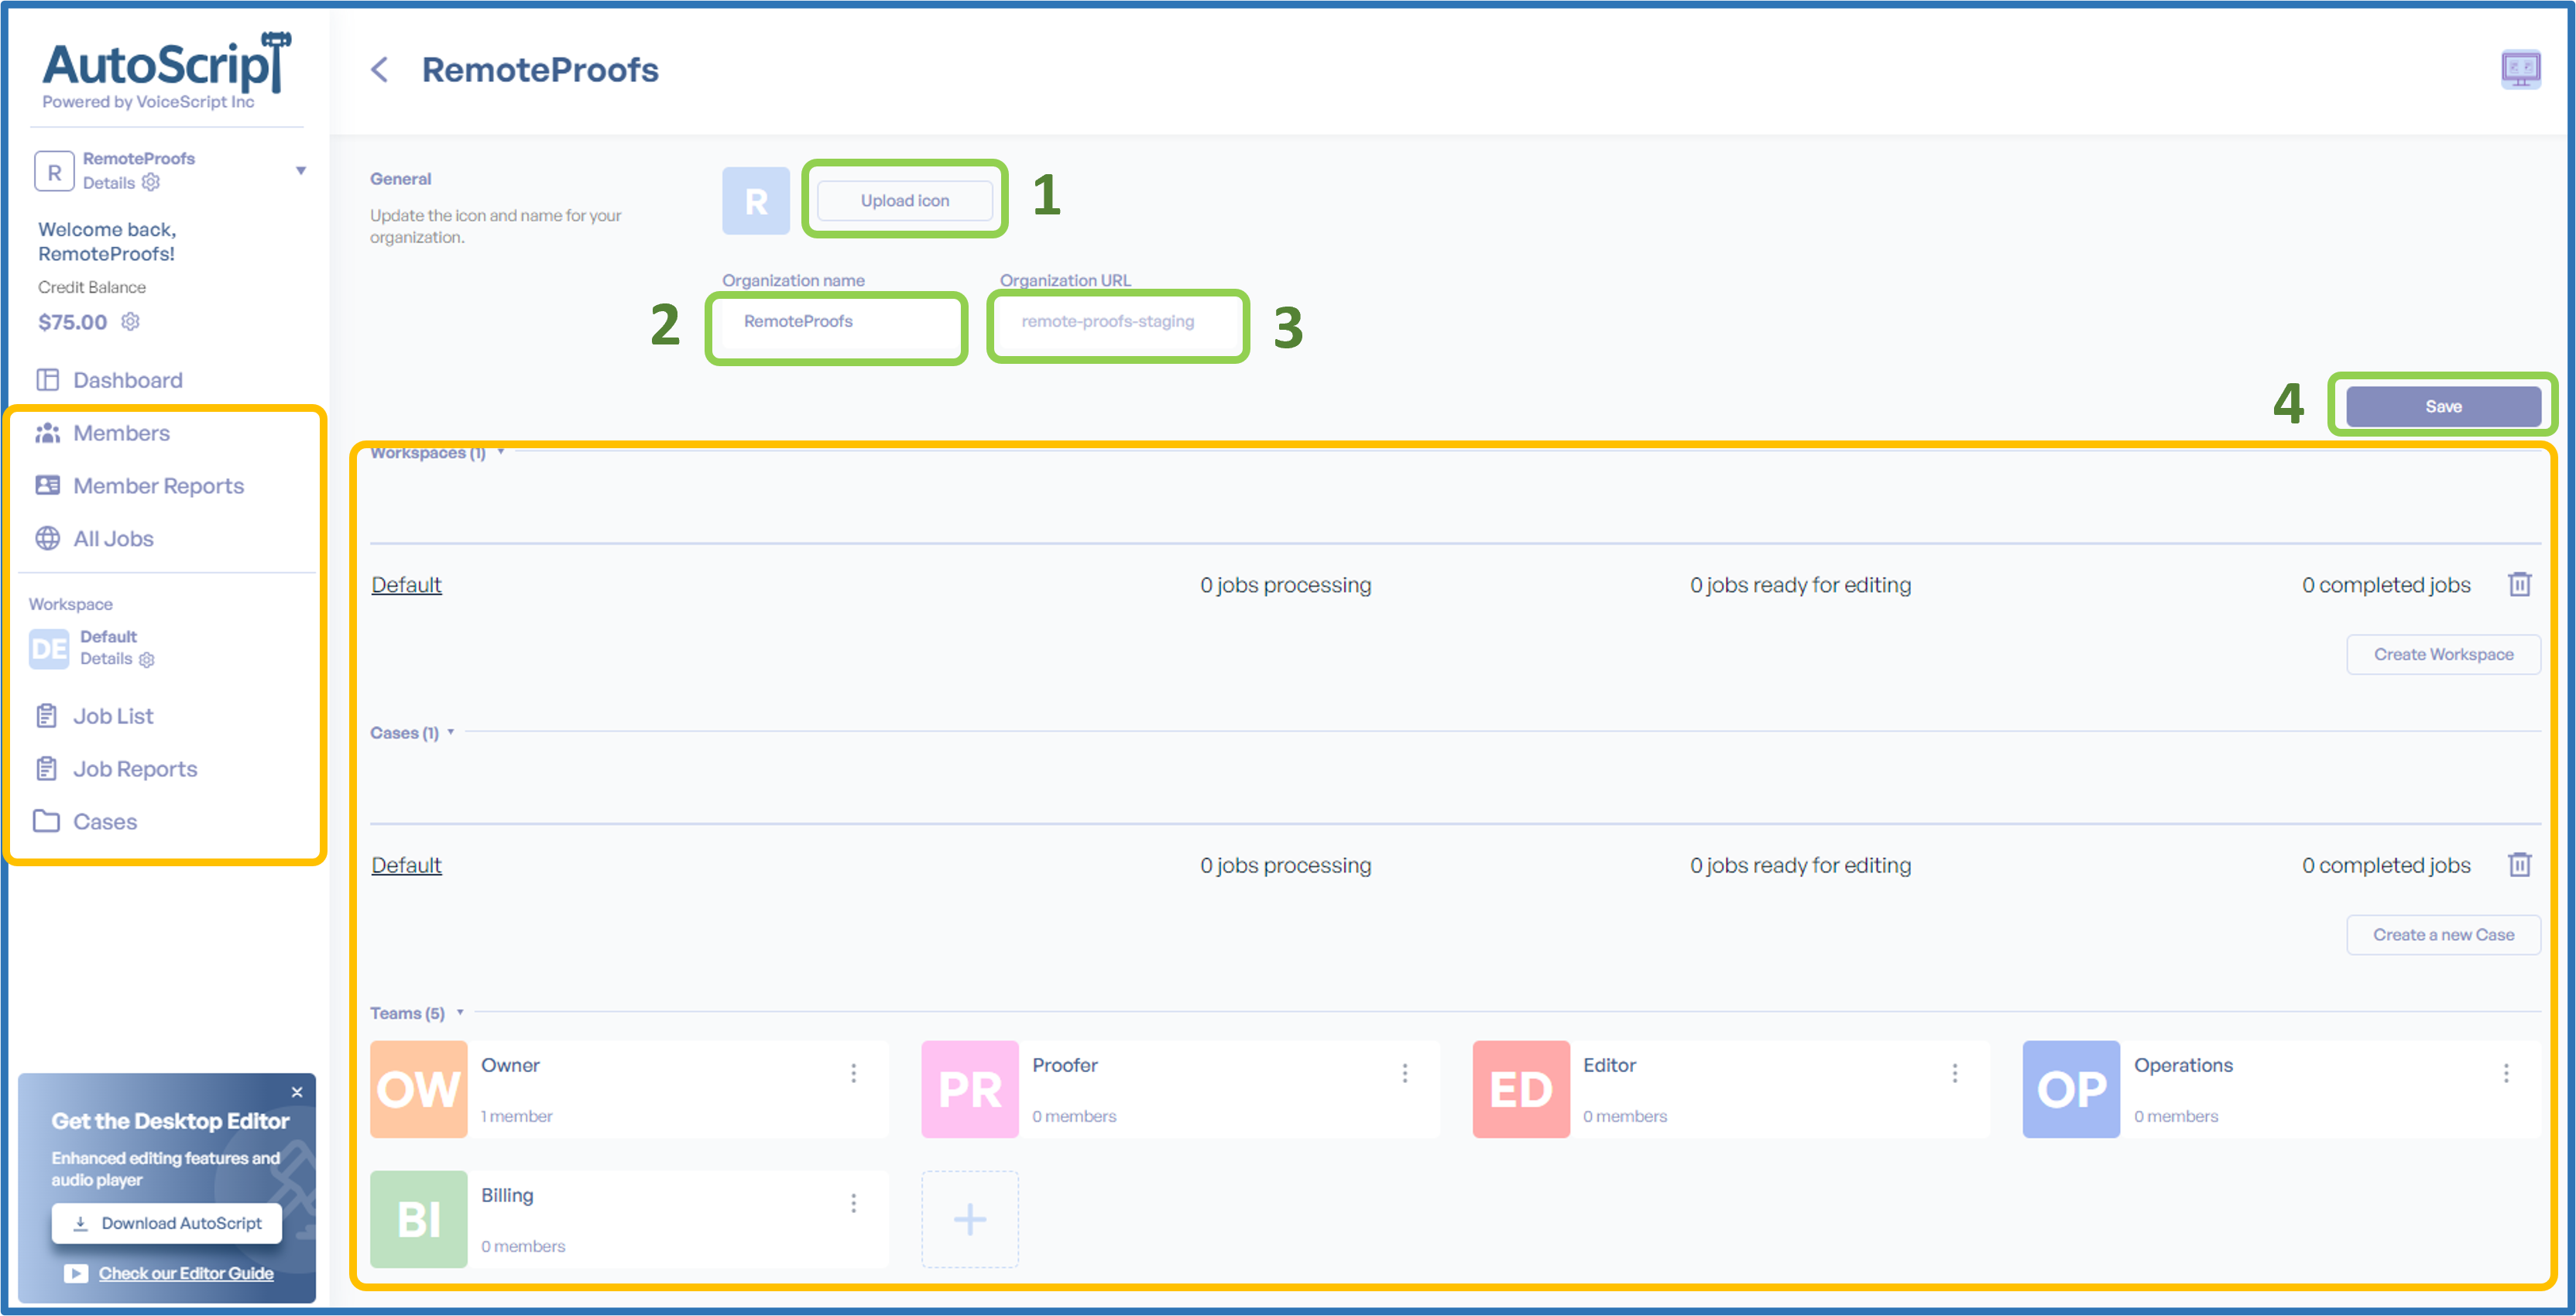
Task: Click the Editor guide video play icon
Action: (76, 1273)
